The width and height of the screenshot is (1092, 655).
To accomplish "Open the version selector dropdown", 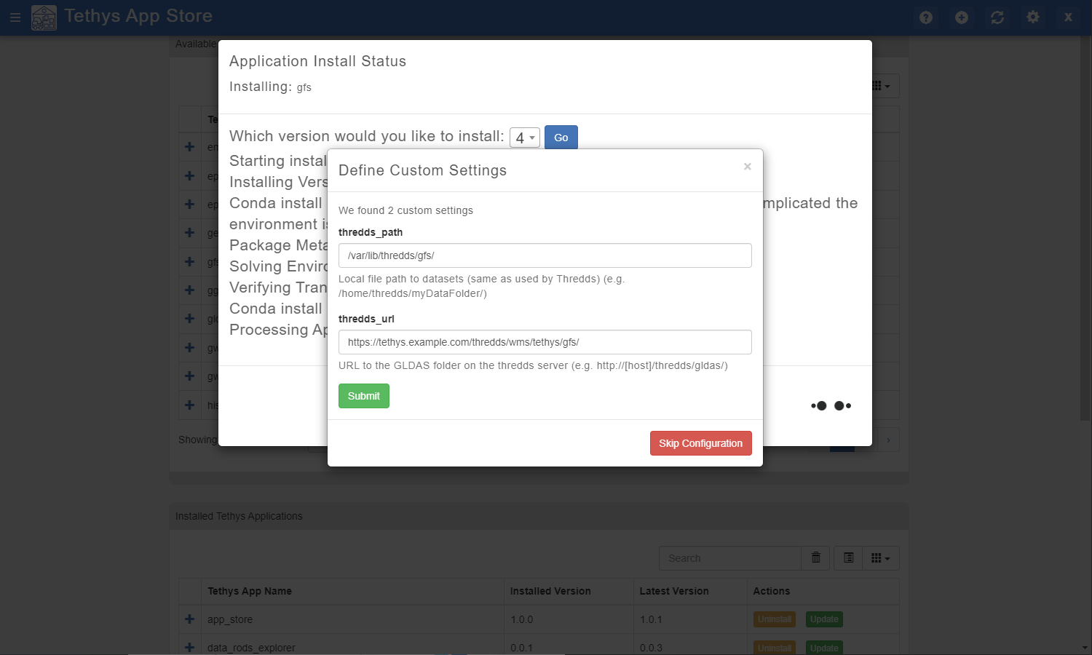I will coord(524,138).
